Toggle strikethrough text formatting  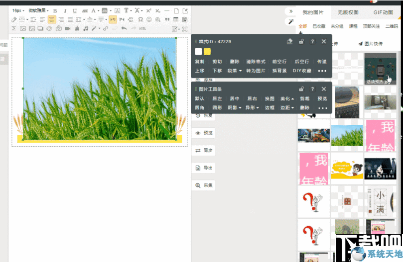click(x=85, y=11)
